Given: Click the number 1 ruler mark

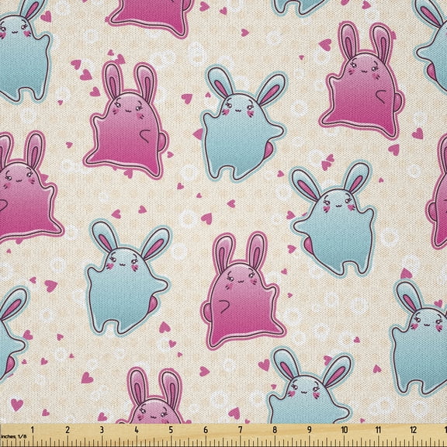Looking at the screenshot, I should [33, 430].
